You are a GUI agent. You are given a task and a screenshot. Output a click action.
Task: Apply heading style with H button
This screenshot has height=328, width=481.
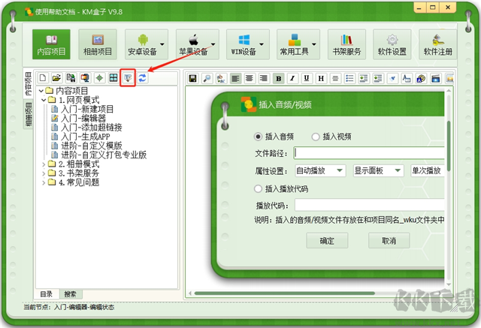[321, 79]
